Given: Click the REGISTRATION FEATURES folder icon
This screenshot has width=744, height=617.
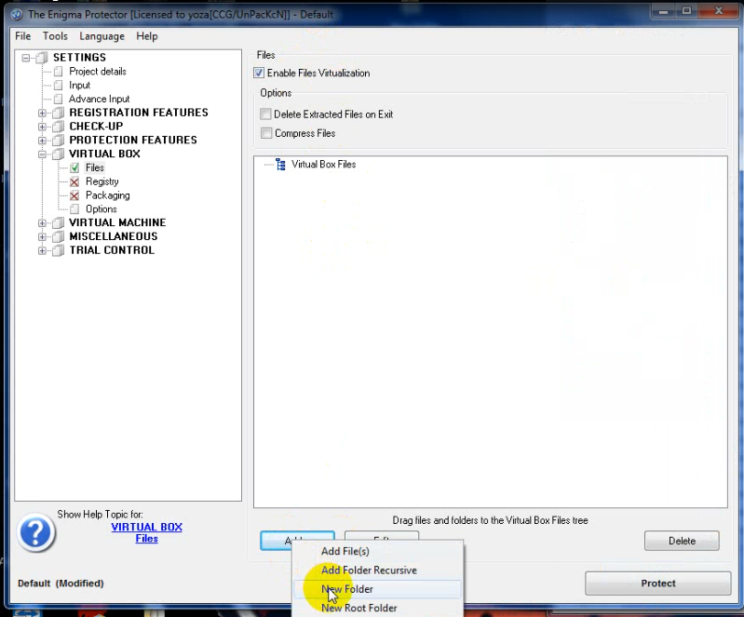Looking at the screenshot, I should coord(59,113).
